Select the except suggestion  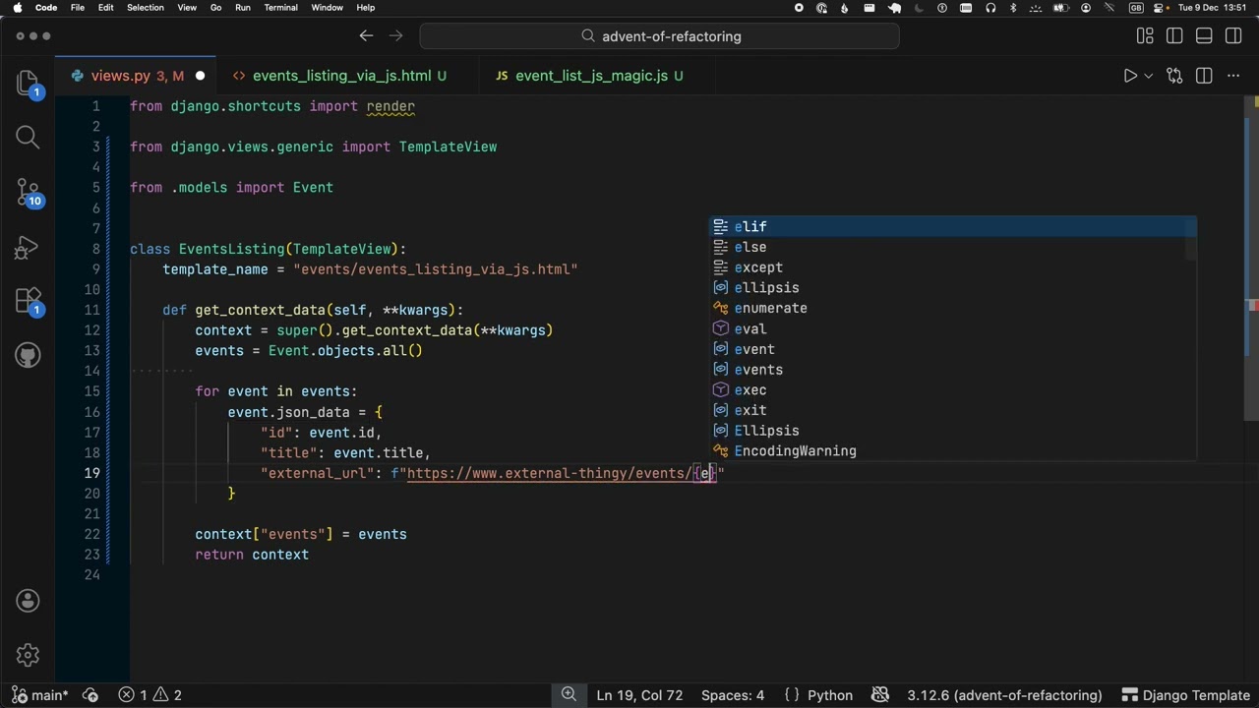point(953,267)
